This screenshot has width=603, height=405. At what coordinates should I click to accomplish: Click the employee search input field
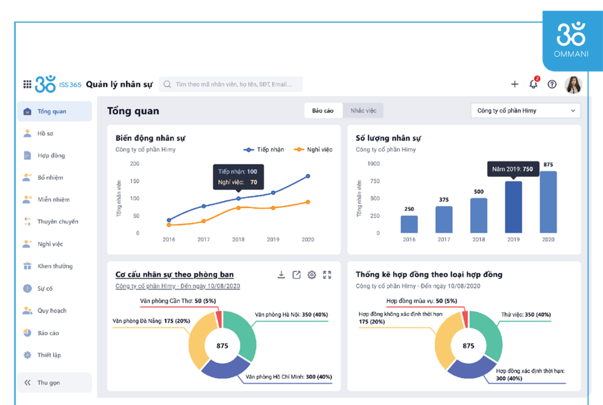point(234,84)
